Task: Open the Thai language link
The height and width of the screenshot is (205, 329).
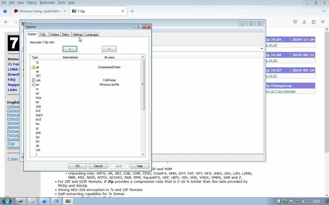Action: (11, 143)
